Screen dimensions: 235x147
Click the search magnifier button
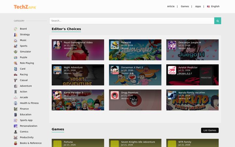(218, 21)
